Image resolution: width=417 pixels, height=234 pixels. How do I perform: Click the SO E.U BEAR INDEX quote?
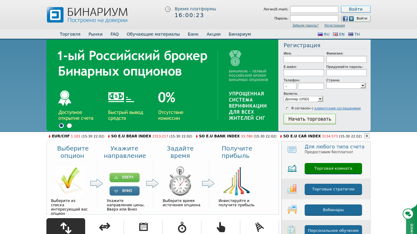(x=150, y=136)
